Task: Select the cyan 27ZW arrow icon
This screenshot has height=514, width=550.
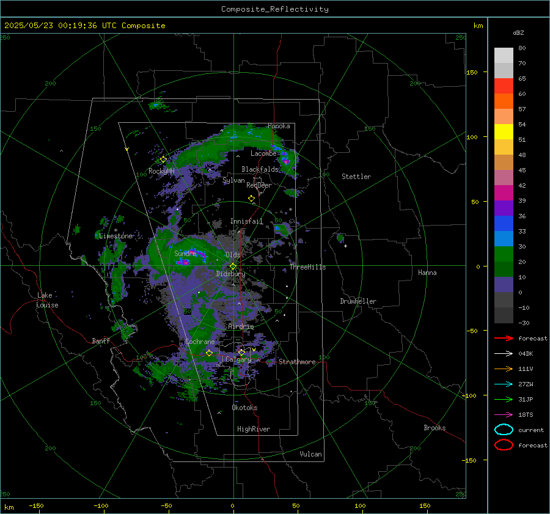Action: coord(504,384)
